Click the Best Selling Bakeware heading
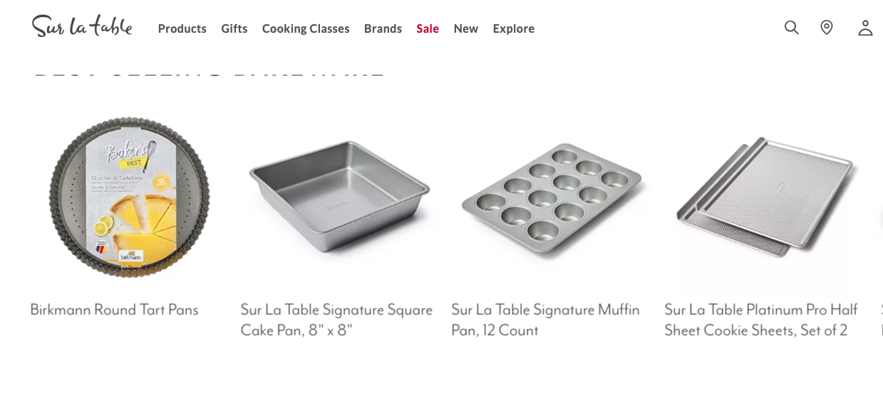 point(210,72)
